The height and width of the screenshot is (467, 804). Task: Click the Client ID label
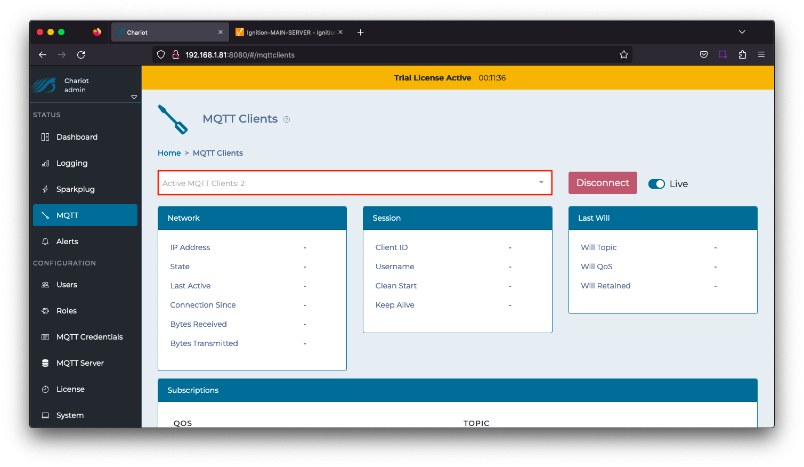392,247
